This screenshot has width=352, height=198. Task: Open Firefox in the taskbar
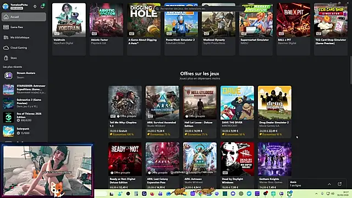152,194
